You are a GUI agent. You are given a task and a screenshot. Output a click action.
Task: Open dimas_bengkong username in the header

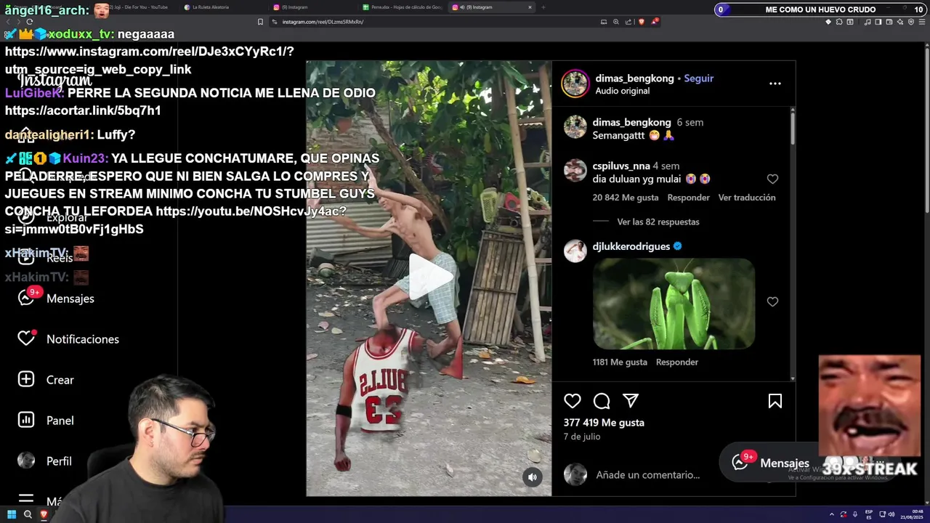tap(635, 78)
